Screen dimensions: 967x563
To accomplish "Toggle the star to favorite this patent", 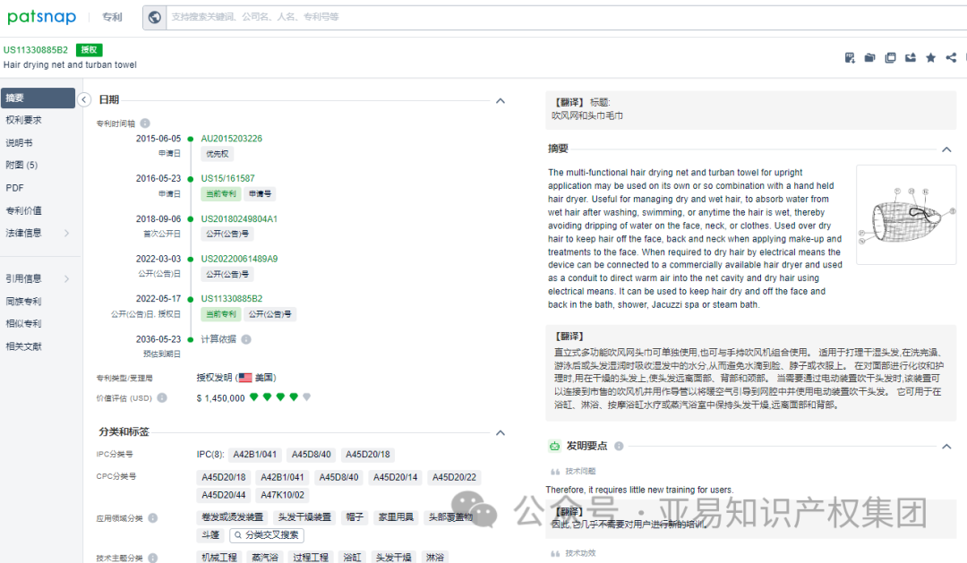I will point(930,57).
